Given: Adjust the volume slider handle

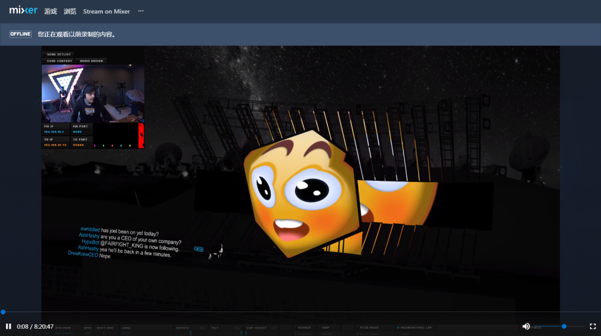Looking at the screenshot, I should [x=564, y=327].
